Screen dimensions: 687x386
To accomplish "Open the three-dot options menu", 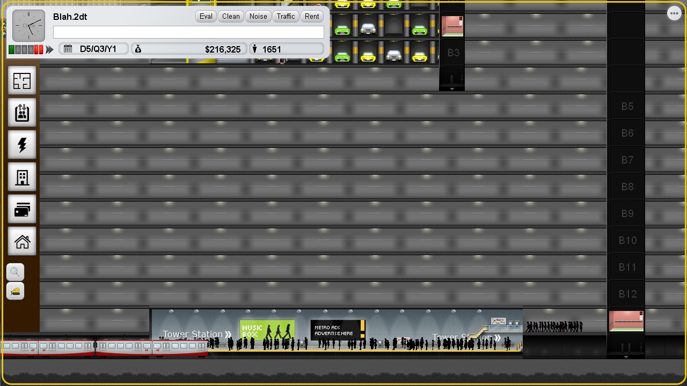I will (x=674, y=14).
